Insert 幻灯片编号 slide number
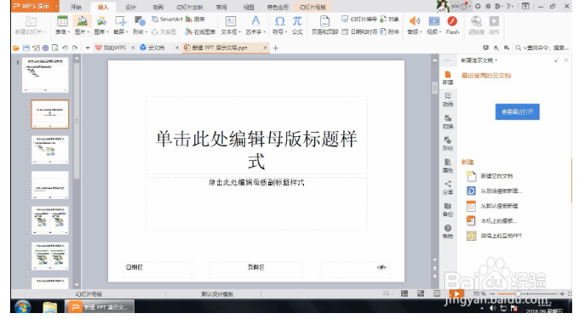The image size is (579, 319). (359, 19)
